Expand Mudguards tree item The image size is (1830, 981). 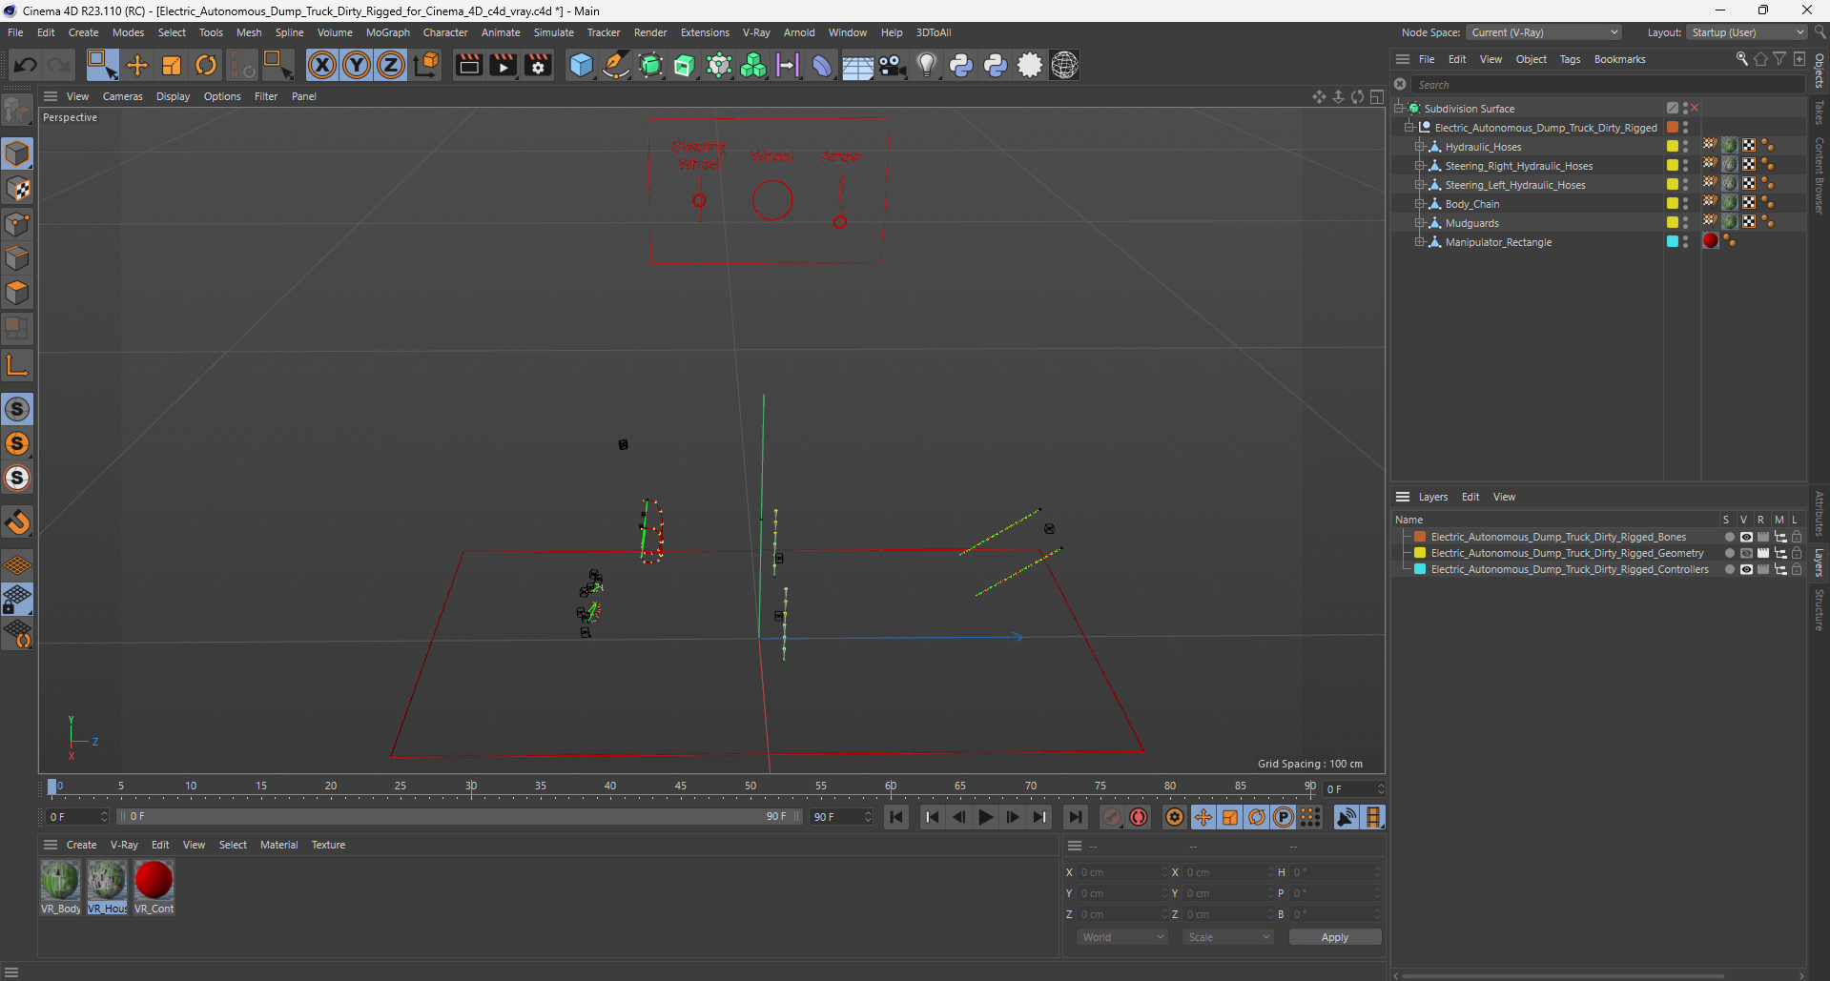tap(1419, 223)
